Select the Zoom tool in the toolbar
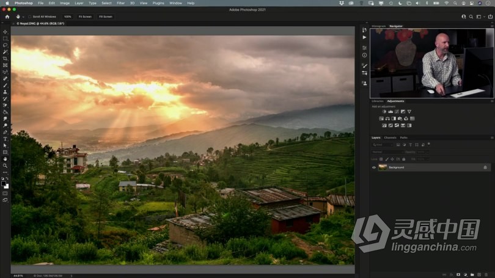This screenshot has width=495, height=278. tap(5, 165)
